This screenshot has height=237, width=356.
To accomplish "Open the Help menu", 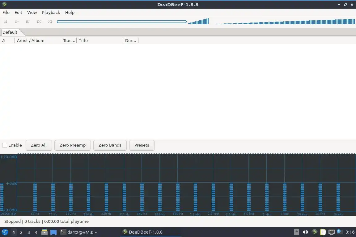I will click(x=70, y=12).
